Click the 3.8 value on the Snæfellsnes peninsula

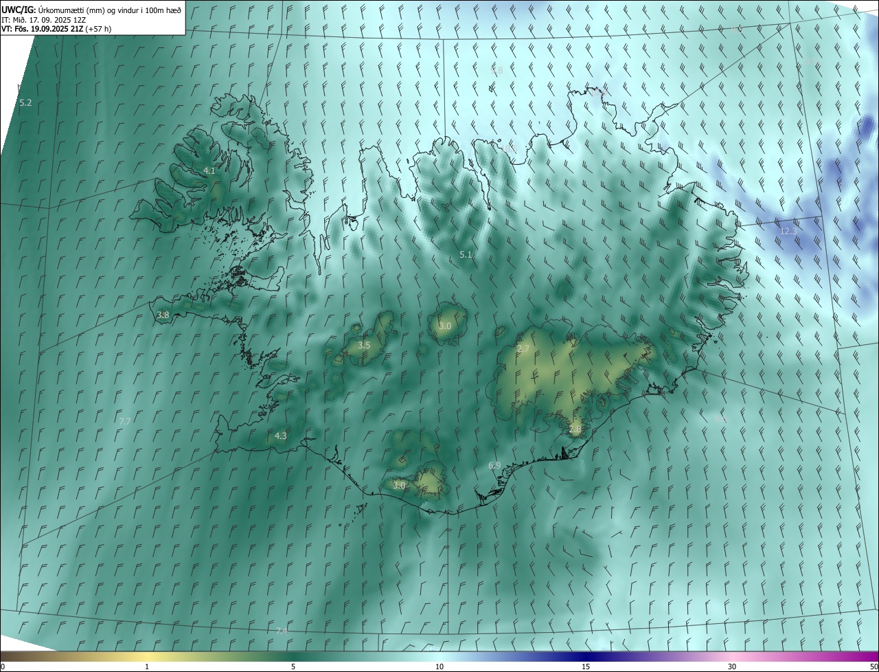click(x=163, y=315)
